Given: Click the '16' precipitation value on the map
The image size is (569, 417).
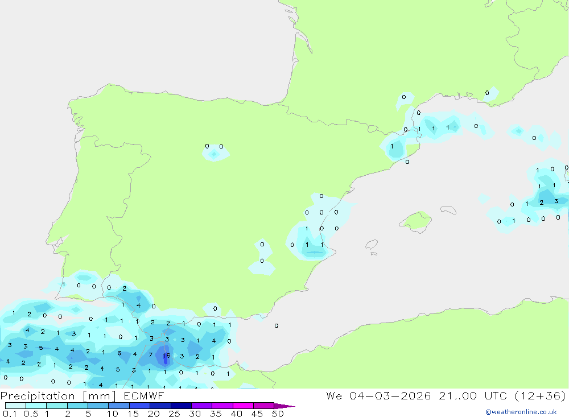Looking at the screenshot, I should click(166, 356).
